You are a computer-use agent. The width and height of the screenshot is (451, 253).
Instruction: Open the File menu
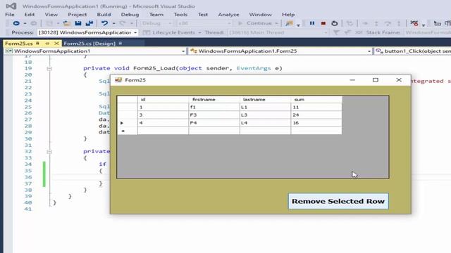point(10,14)
